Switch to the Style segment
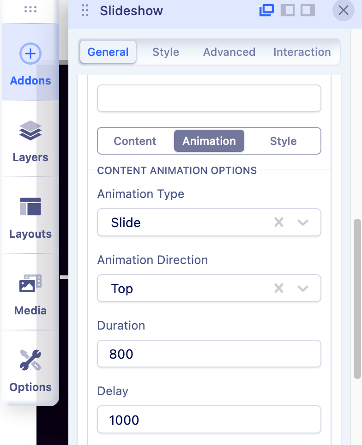The height and width of the screenshot is (445, 362). [x=283, y=141]
